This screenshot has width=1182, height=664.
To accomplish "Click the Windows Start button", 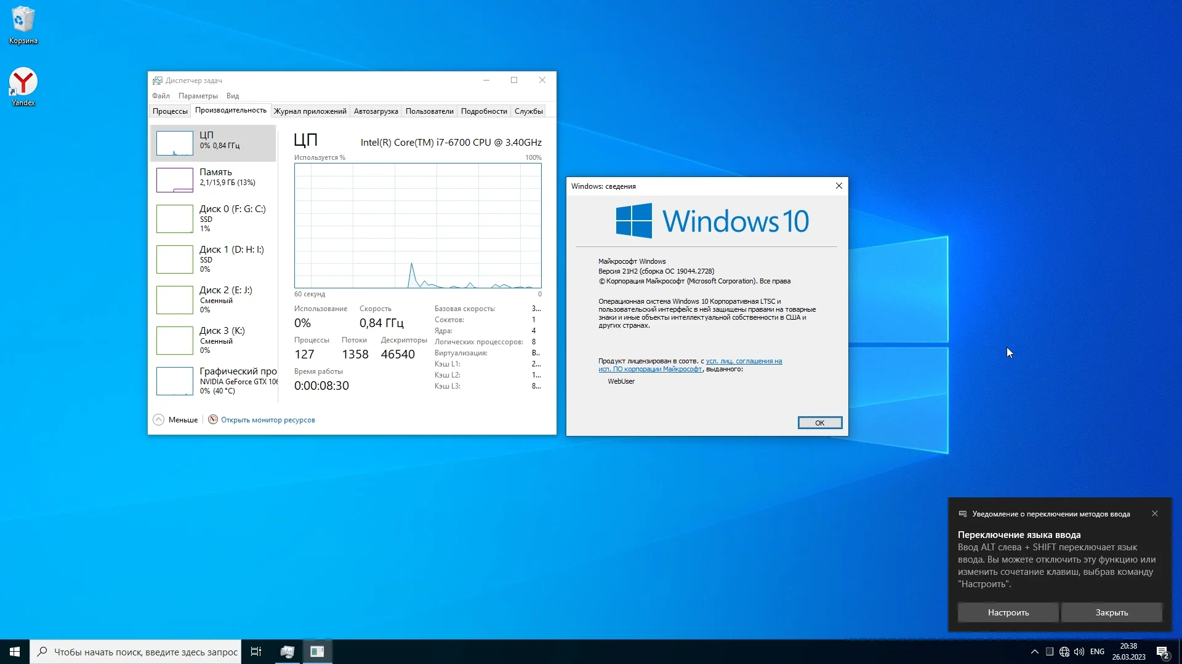I will pyautogui.click(x=15, y=652).
